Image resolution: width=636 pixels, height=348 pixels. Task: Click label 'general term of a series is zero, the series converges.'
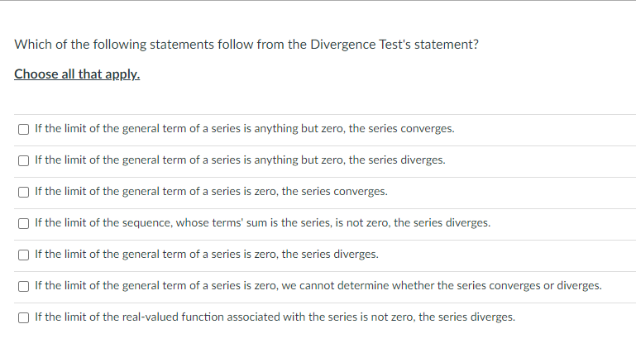coord(255,192)
